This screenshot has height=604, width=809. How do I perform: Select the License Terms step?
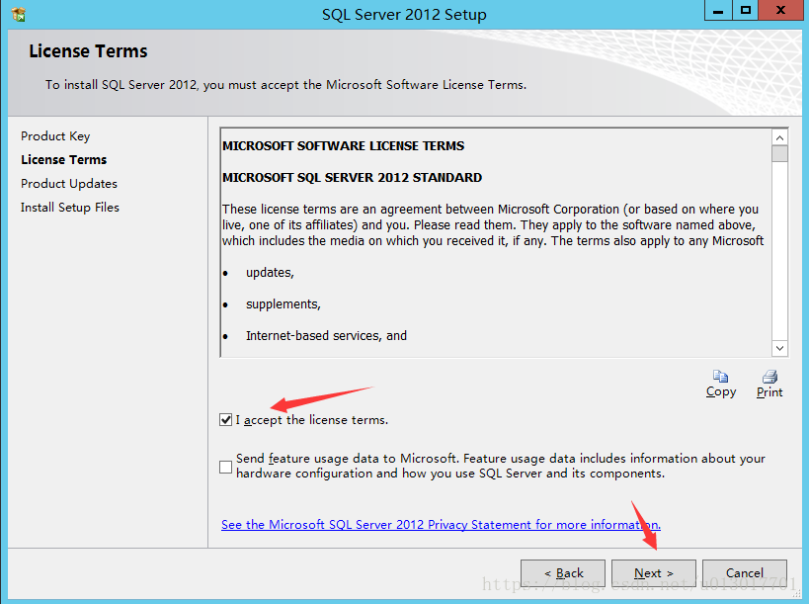[x=63, y=160]
